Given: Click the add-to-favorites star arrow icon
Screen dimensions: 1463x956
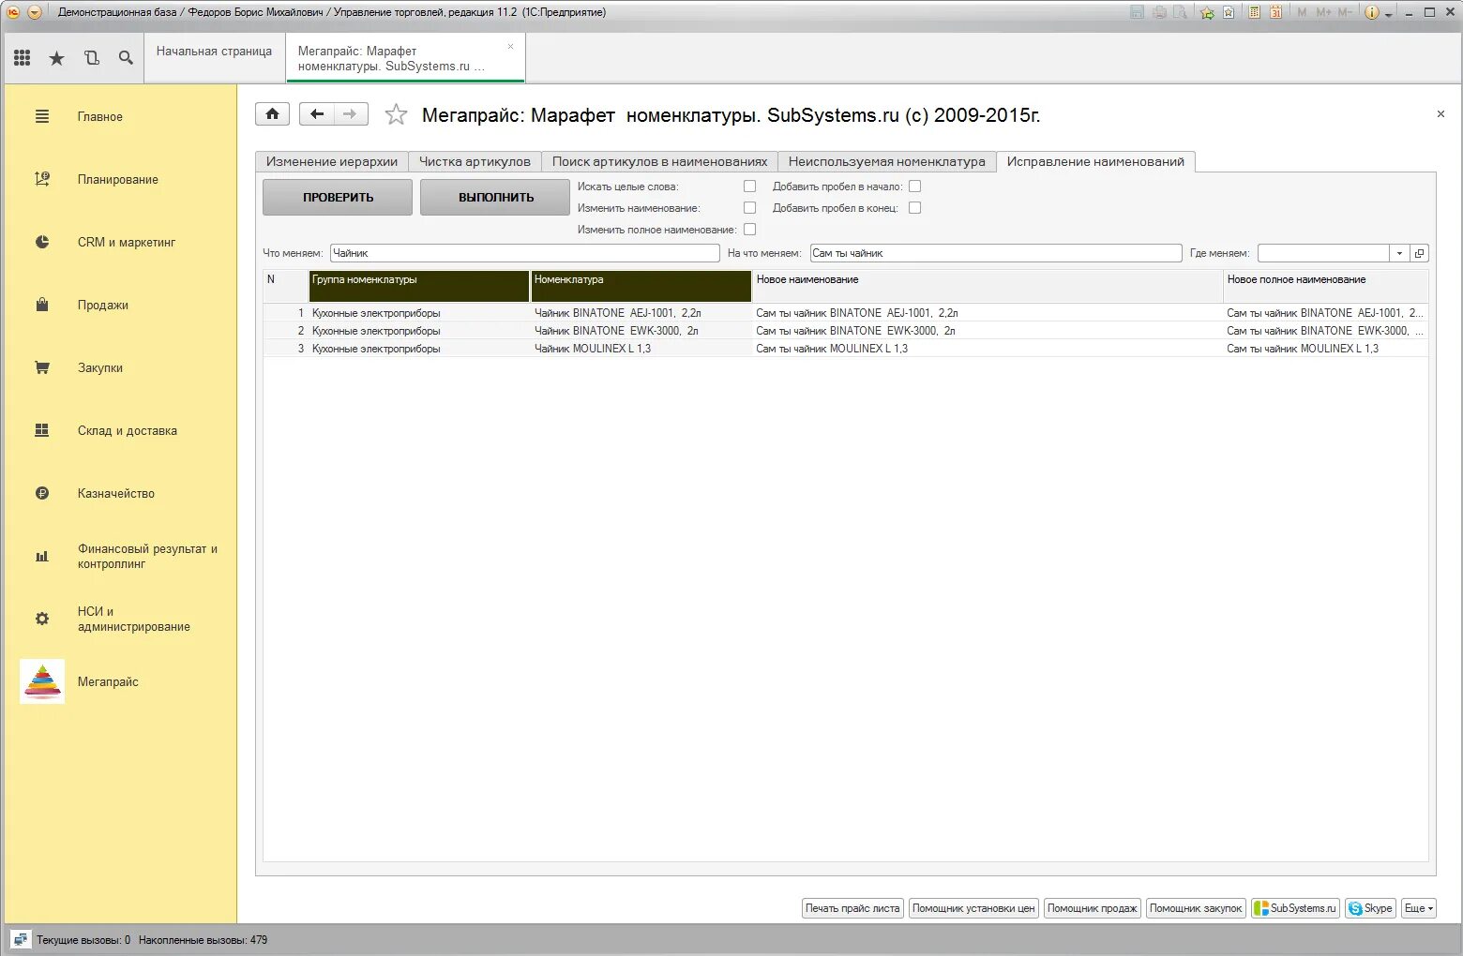Looking at the screenshot, I should pos(1207,12).
